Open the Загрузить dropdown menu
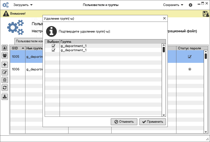Screen dimensions: 210x142 [23, 5]
